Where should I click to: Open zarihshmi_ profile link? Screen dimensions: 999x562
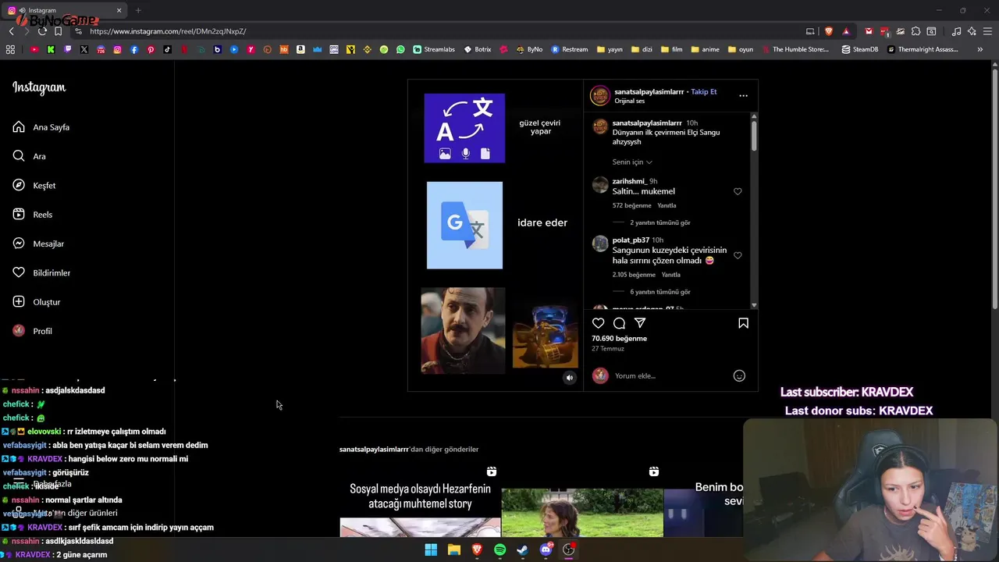pos(629,181)
